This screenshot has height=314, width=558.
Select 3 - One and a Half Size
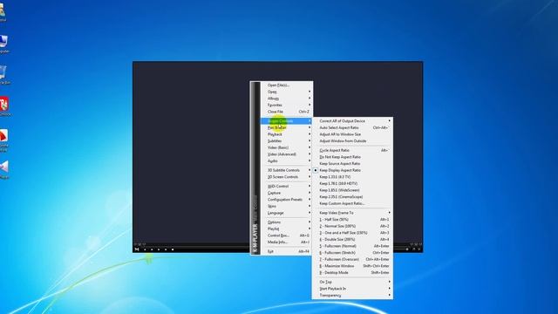tap(352, 233)
